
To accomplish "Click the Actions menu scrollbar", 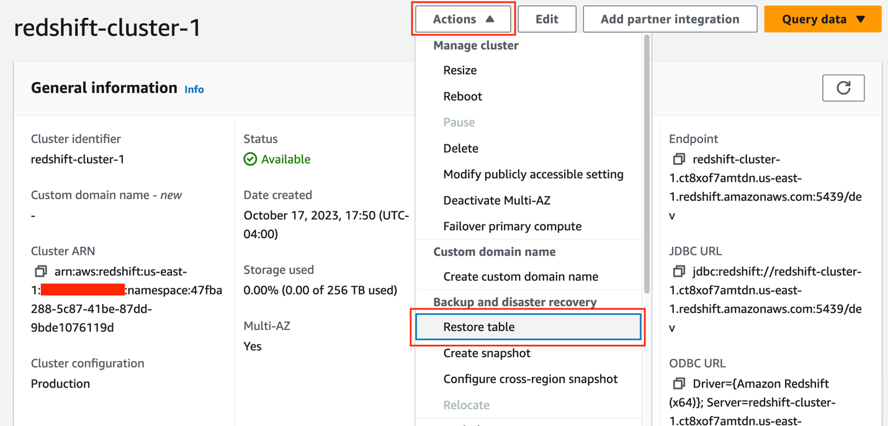I will (x=647, y=164).
